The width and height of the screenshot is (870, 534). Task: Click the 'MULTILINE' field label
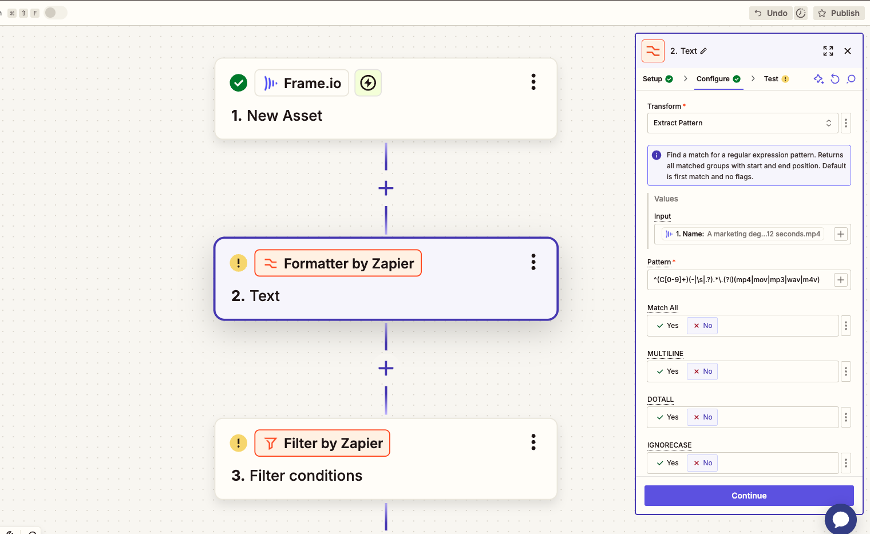(x=666, y=354)
